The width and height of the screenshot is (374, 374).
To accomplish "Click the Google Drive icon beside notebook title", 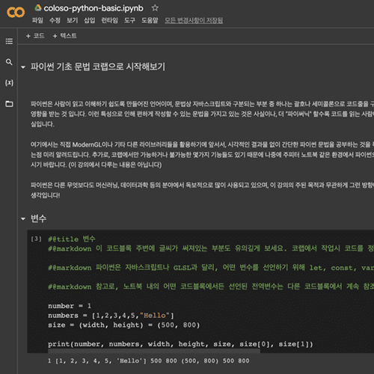I will [38, 7].
